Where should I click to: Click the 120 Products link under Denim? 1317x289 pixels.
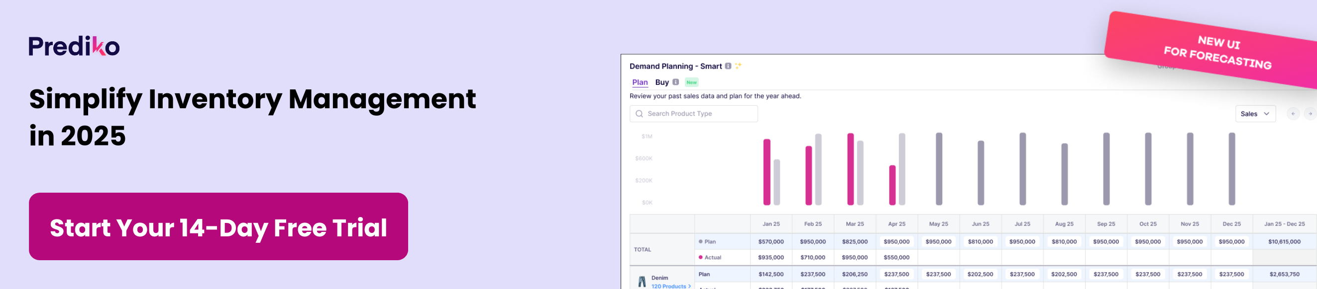click(671, 286)
